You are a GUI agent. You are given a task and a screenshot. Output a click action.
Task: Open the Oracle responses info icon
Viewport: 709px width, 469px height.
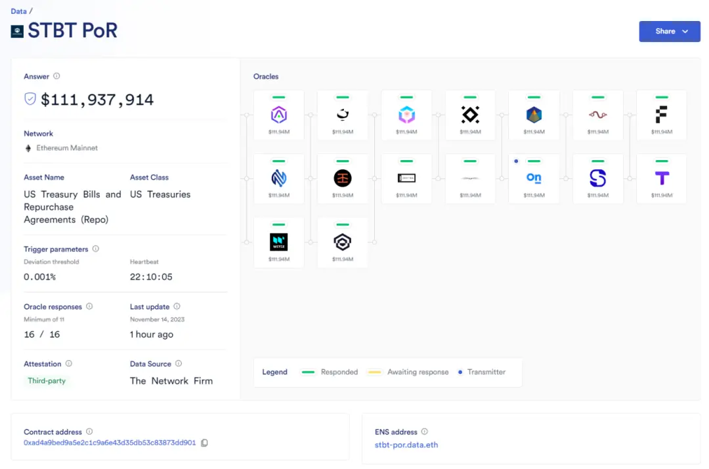pos(89,306)
